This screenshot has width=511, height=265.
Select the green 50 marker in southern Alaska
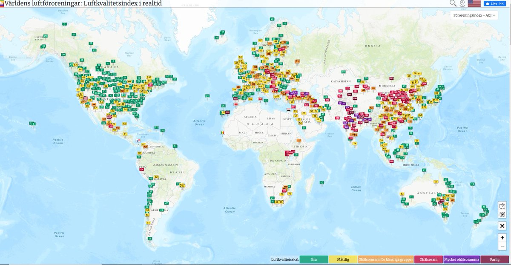(63, 55)
